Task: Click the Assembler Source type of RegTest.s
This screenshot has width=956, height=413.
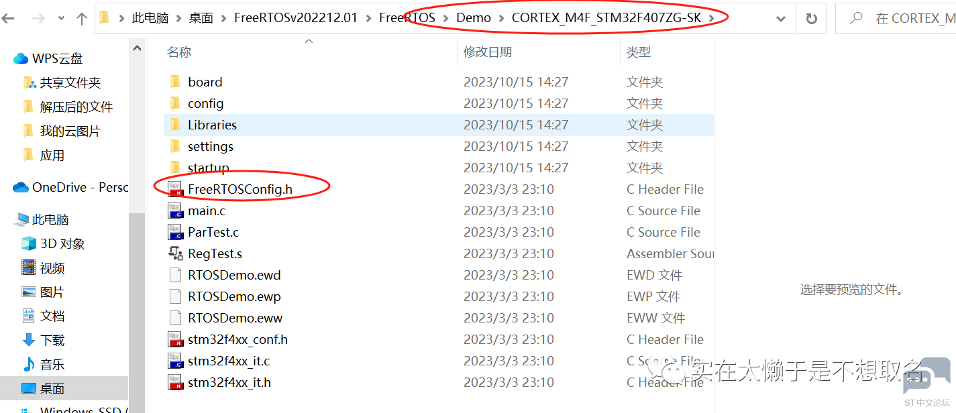Action: [670, 253]
